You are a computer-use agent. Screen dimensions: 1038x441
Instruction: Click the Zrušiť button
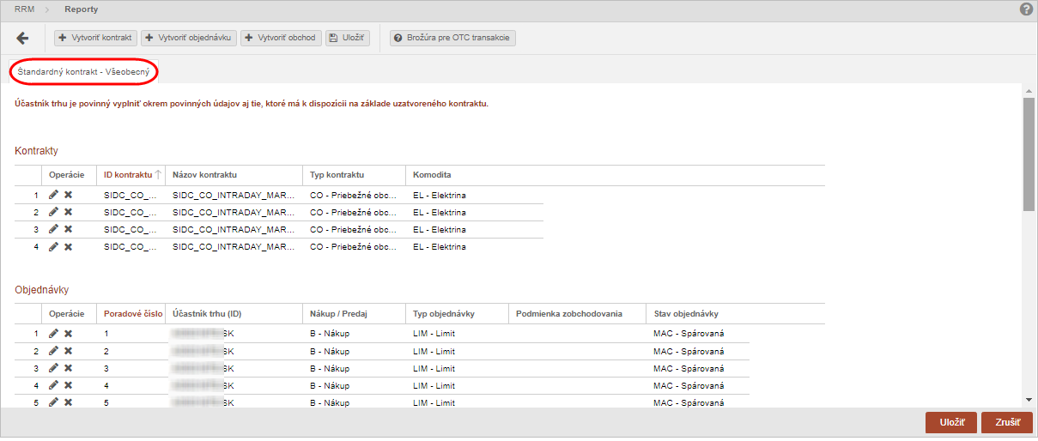1007,422
